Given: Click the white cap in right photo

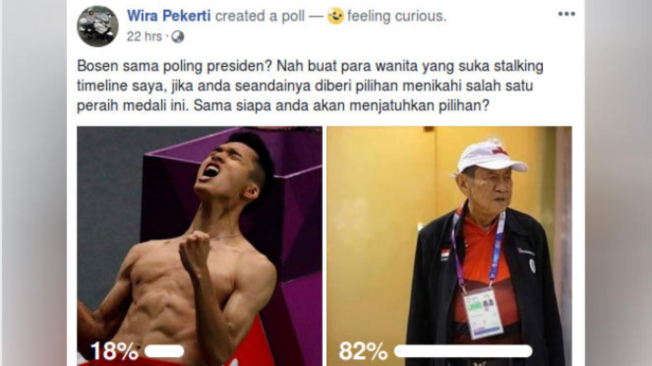Looking at the screenshot, I should [x=491, y=157].
